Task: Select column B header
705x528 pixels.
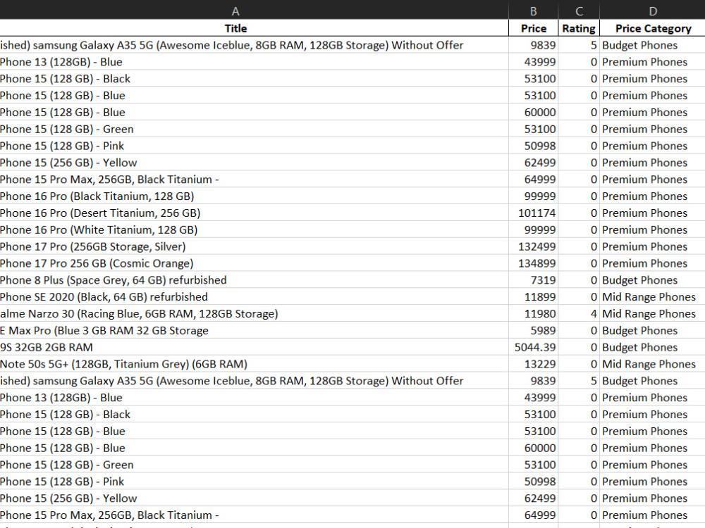Action: pos(533,9)
